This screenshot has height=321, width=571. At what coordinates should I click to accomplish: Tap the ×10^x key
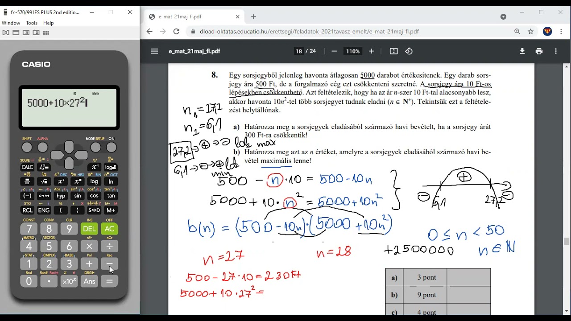(69, 281)
